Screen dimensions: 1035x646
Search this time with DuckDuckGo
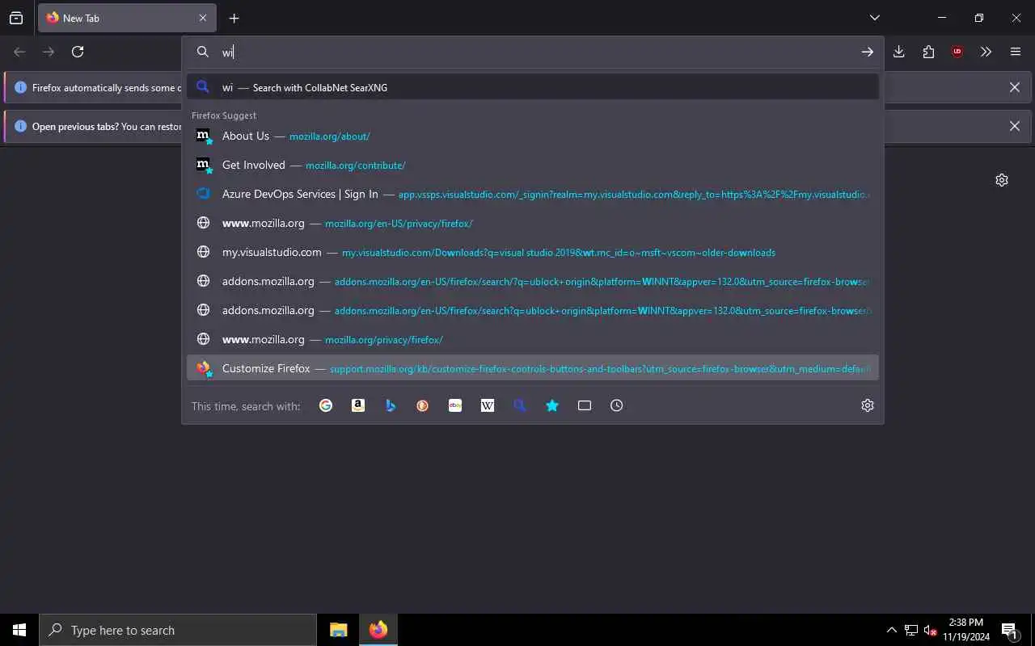pos(423,405)
